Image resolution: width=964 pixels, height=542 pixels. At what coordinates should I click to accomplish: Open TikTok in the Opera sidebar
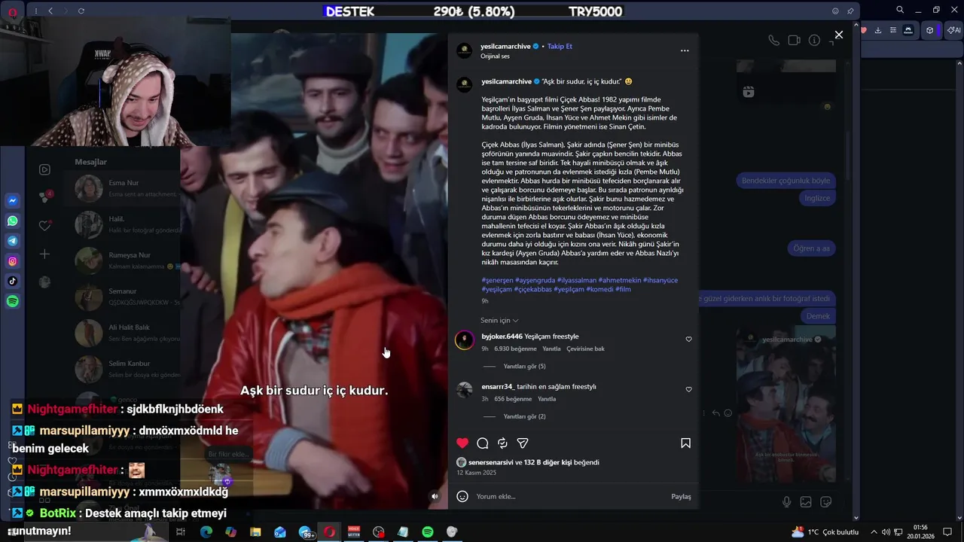pos(13,281)
